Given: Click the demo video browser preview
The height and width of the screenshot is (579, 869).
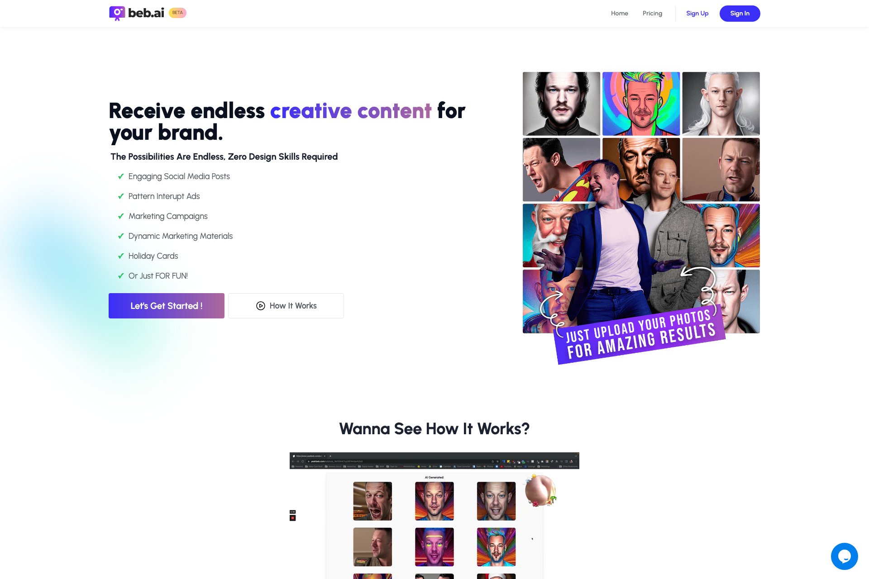Looking at the screenshot, I should [434, 516].
